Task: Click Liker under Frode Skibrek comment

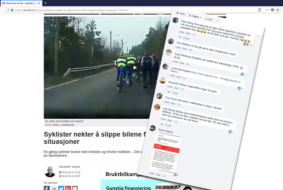Action: [152, 173]
